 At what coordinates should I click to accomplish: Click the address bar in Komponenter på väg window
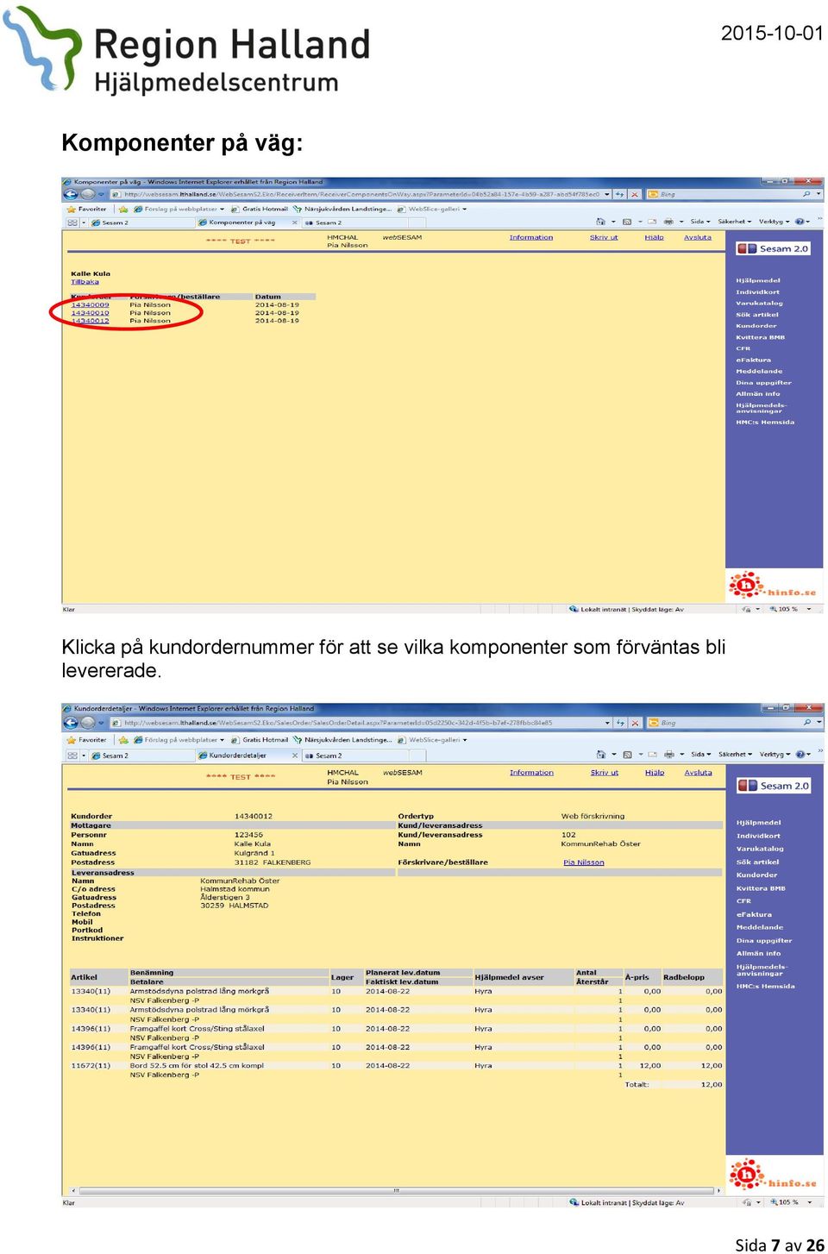pos(361,194)
